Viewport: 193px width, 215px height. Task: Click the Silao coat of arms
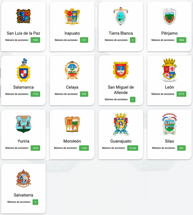[x=169, y=124]
